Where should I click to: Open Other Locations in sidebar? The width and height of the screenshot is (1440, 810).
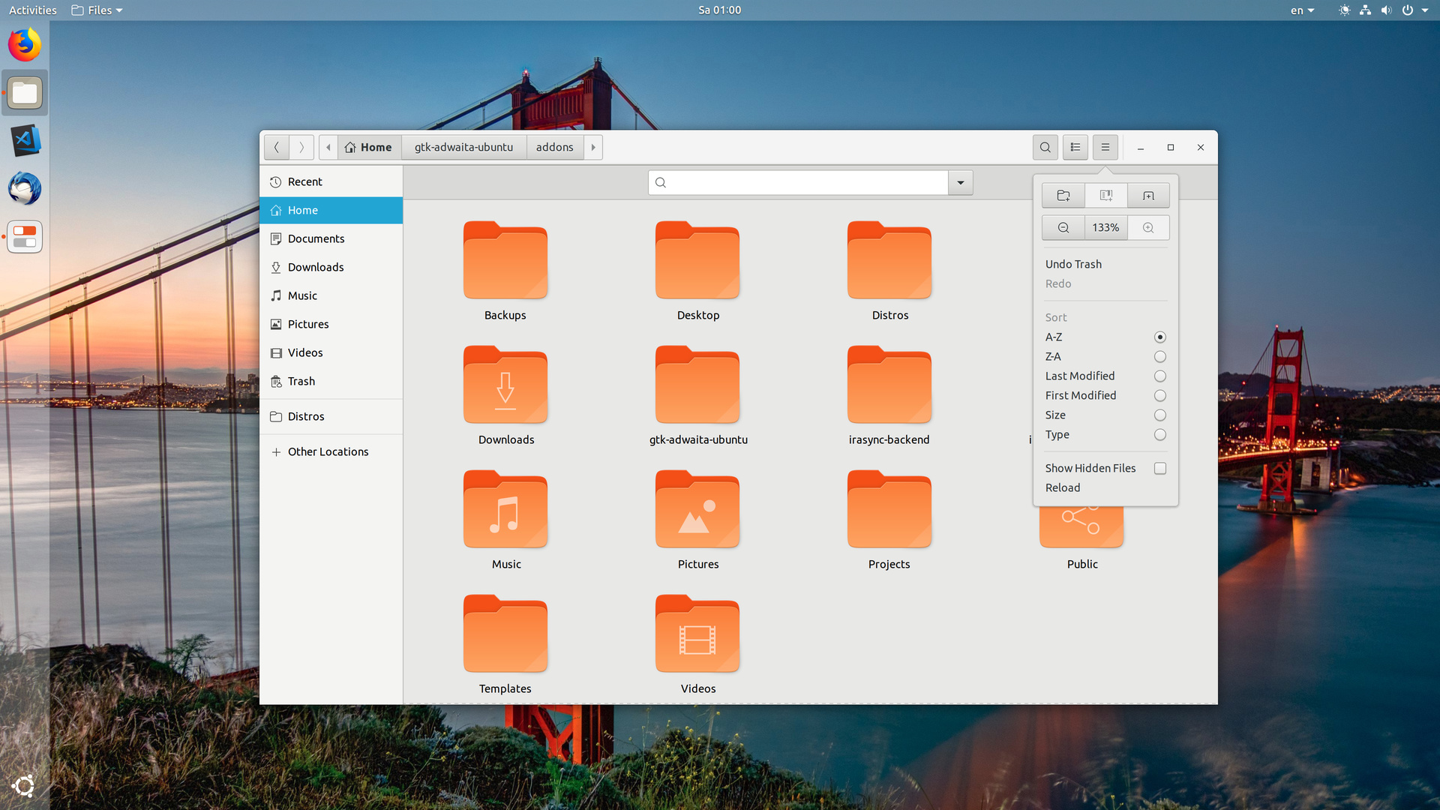click(328, 452)
